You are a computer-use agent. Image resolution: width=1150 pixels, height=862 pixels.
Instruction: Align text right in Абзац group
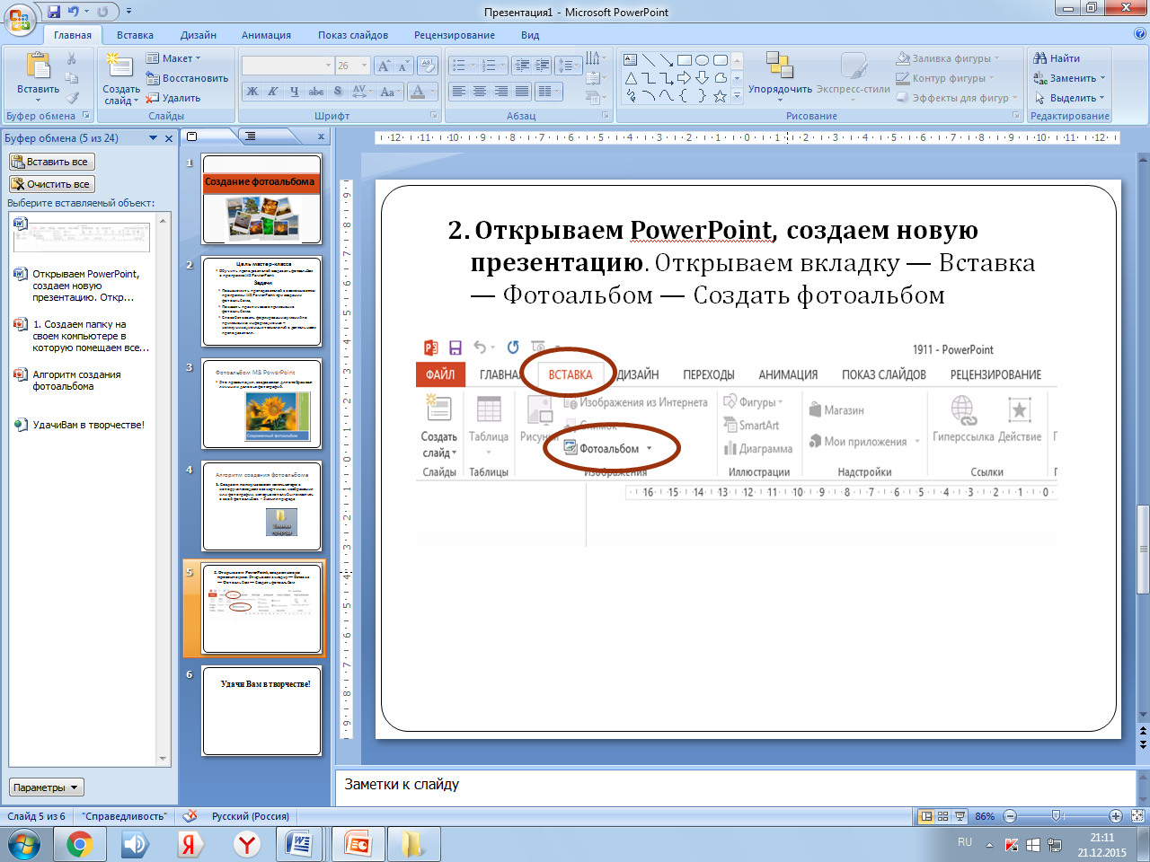click(500, 91)
